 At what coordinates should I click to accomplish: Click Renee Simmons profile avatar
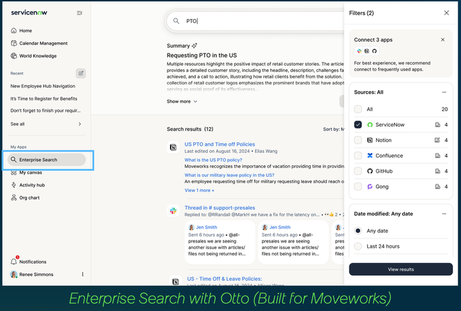(x=14, y=274)
